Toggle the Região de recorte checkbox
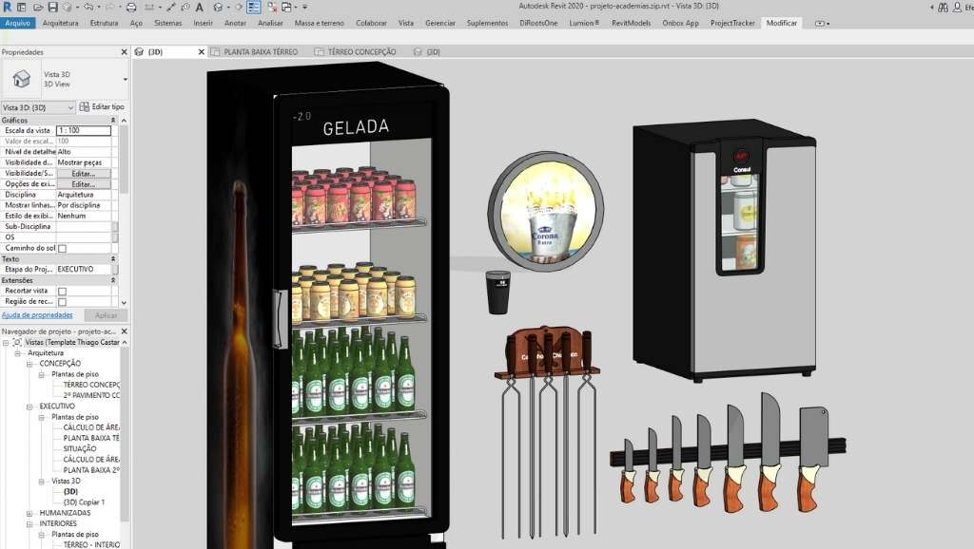The width and height of the screenshot is (974, 549). [x=62, y=302]
